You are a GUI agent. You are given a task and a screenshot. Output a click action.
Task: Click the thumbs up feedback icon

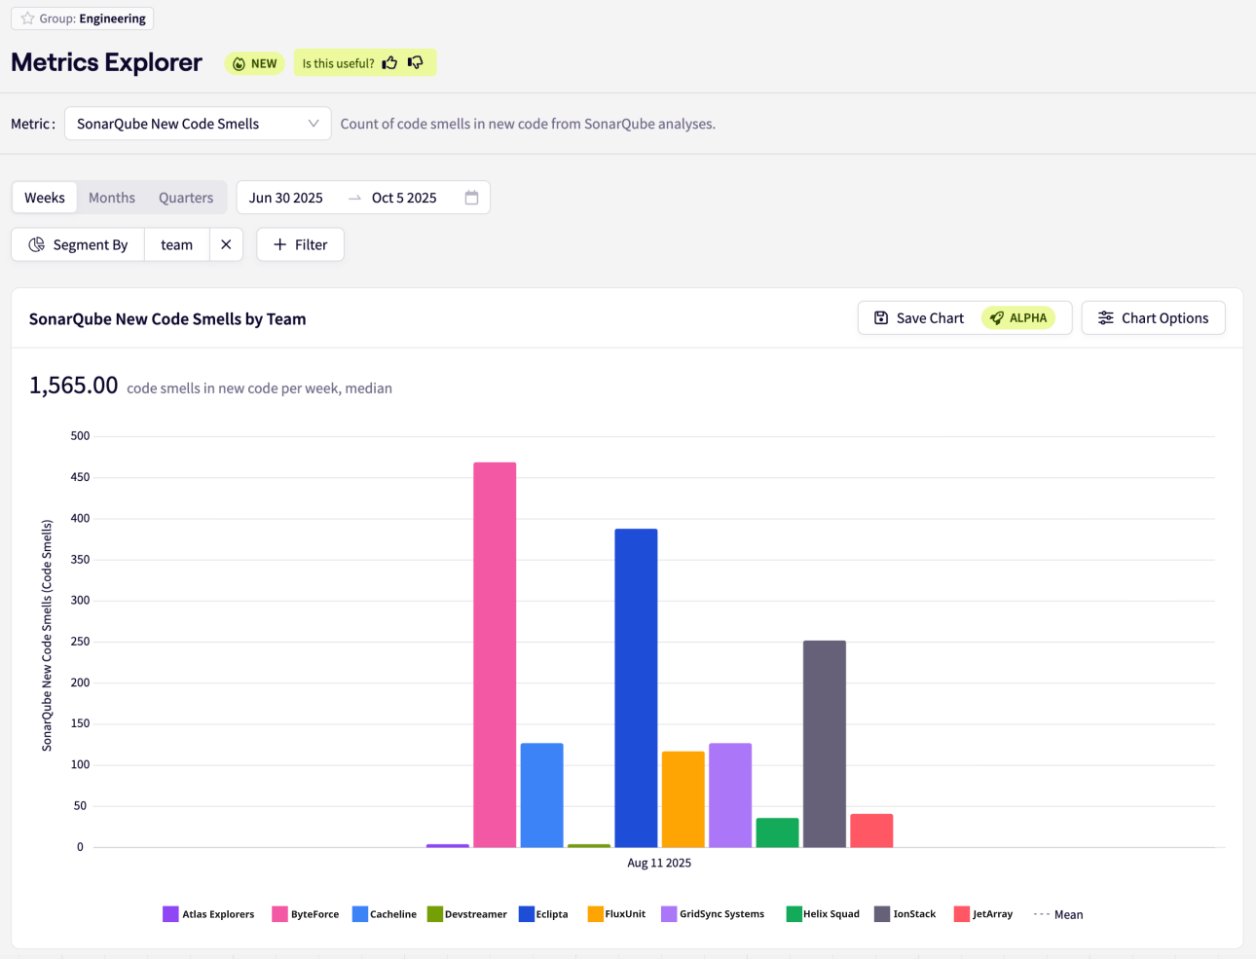point(389,63)
